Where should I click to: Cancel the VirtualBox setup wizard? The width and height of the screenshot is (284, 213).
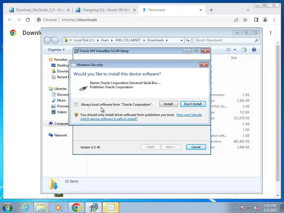(x=196, y=147)
